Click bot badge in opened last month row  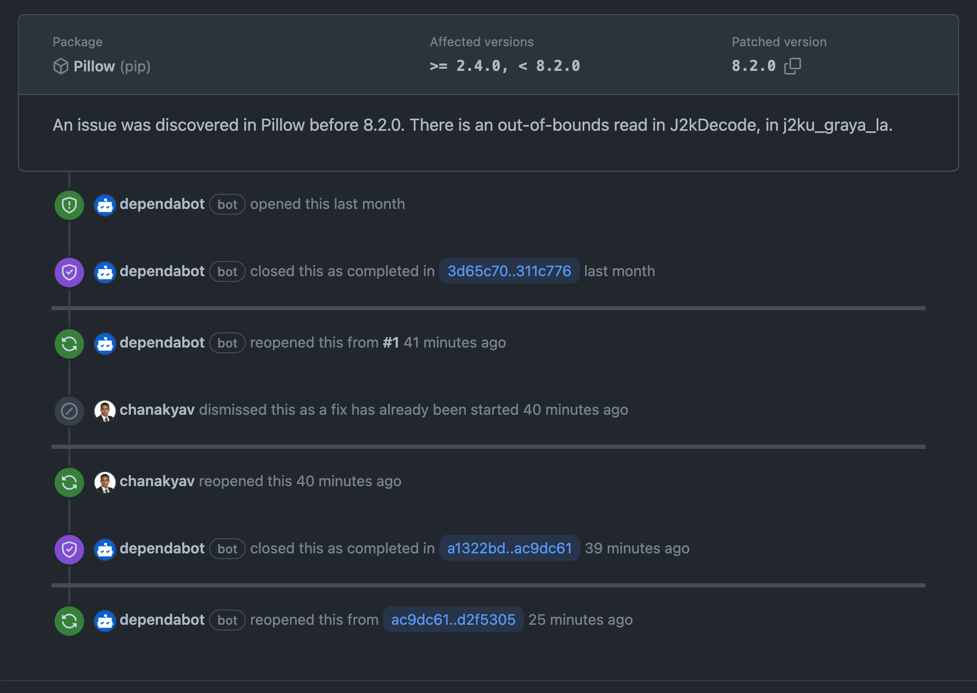[227, 204]
